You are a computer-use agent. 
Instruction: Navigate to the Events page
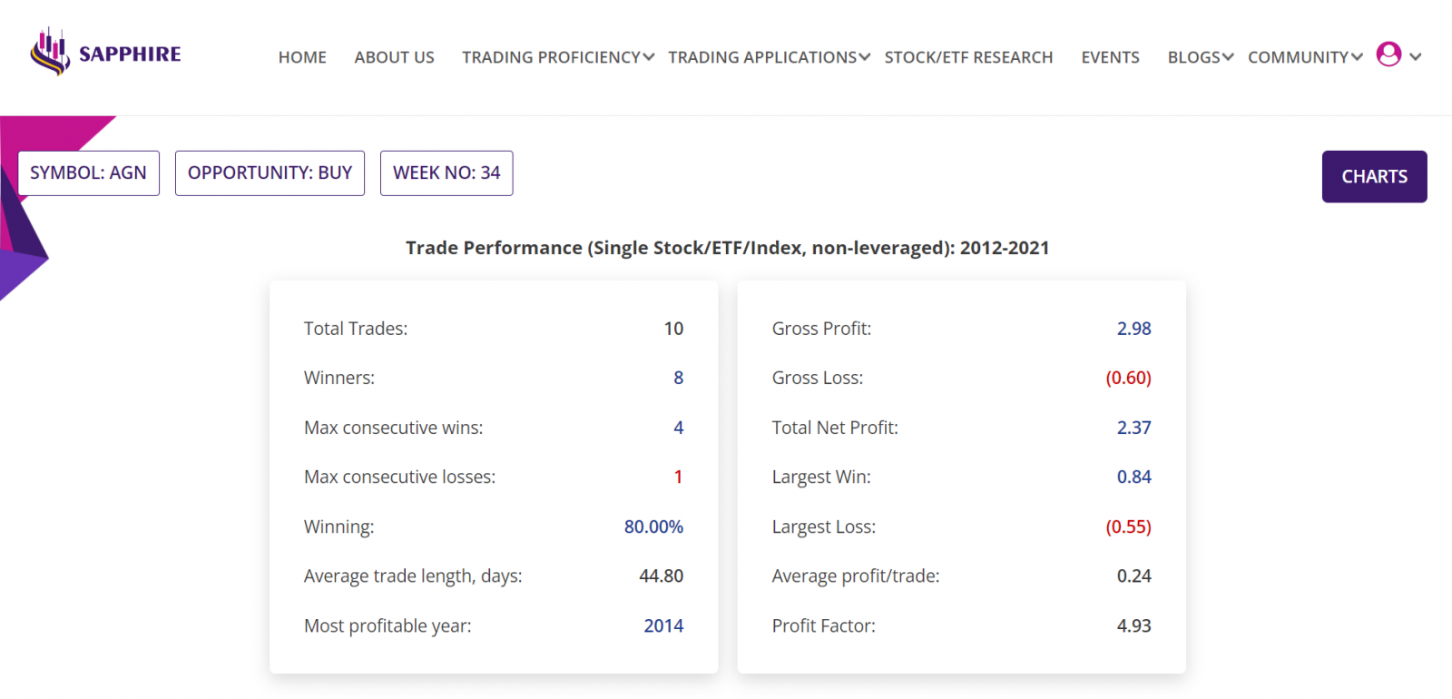[1110, 57]
